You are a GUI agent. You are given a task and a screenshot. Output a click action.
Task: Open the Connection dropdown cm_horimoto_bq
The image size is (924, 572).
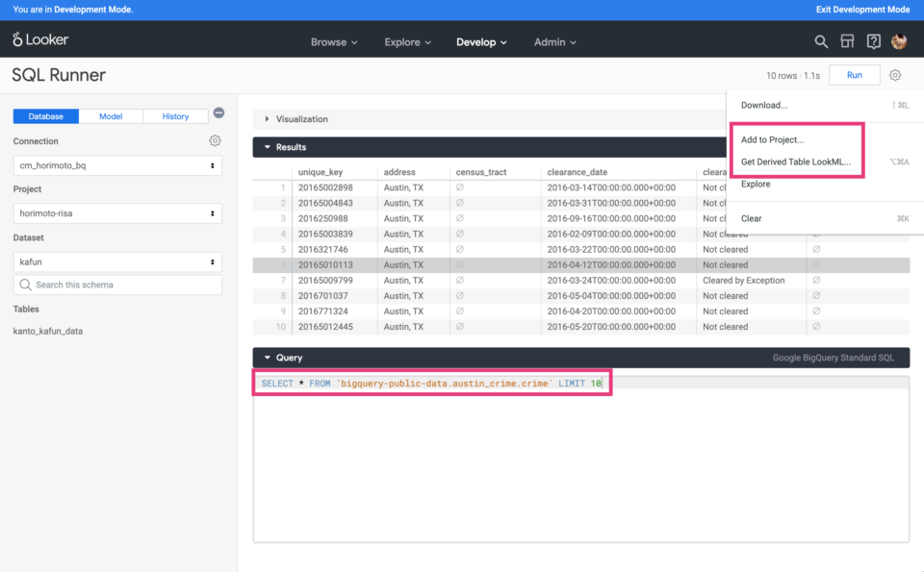[x=117, y=165]
